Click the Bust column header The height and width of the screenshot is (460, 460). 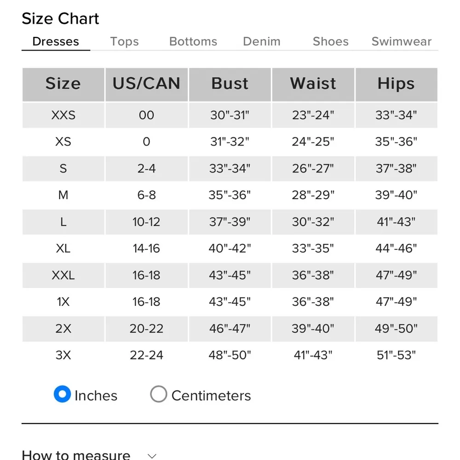[230, 84]
